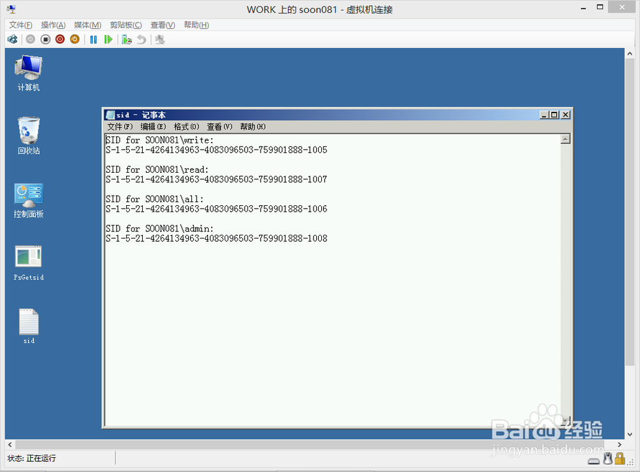Click the line 'SID for SOON081\read:'

pyautogui.click(x=157, y=169)
